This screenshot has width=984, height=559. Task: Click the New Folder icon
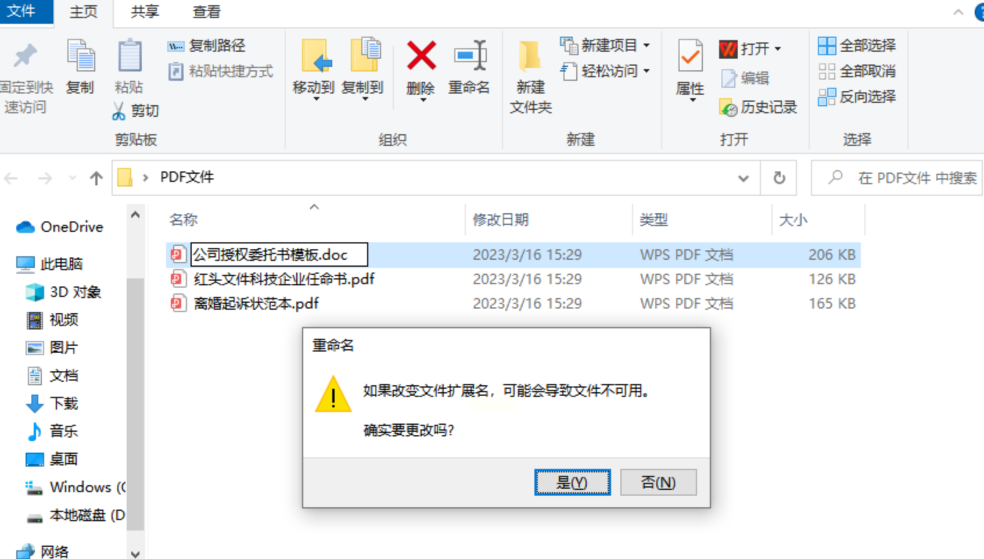[x=530, y=56]
